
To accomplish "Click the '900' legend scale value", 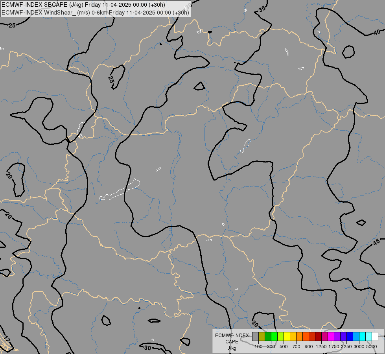I will click(309, 347).
